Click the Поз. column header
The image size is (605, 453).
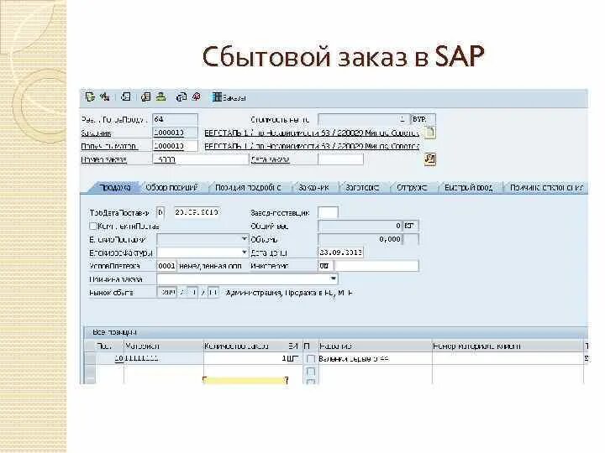pyautogui.click(x=109, y=346)
